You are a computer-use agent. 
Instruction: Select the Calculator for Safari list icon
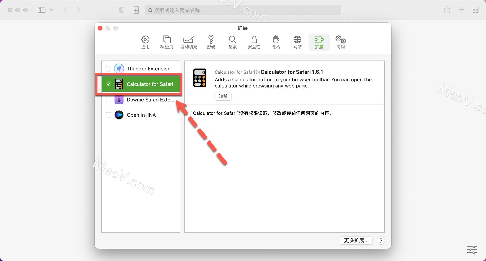[119, 84]
